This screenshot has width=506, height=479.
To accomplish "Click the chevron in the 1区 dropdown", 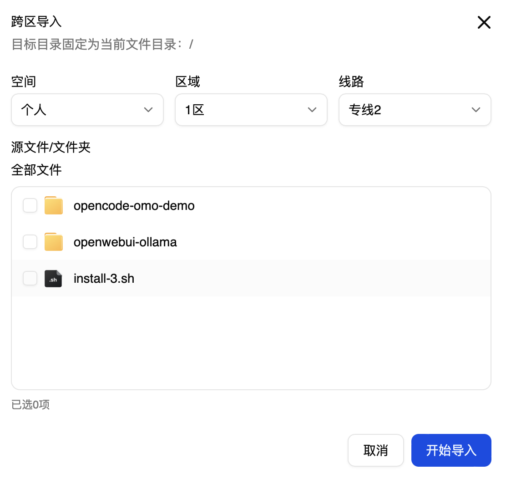I will (x=312, y=110).
